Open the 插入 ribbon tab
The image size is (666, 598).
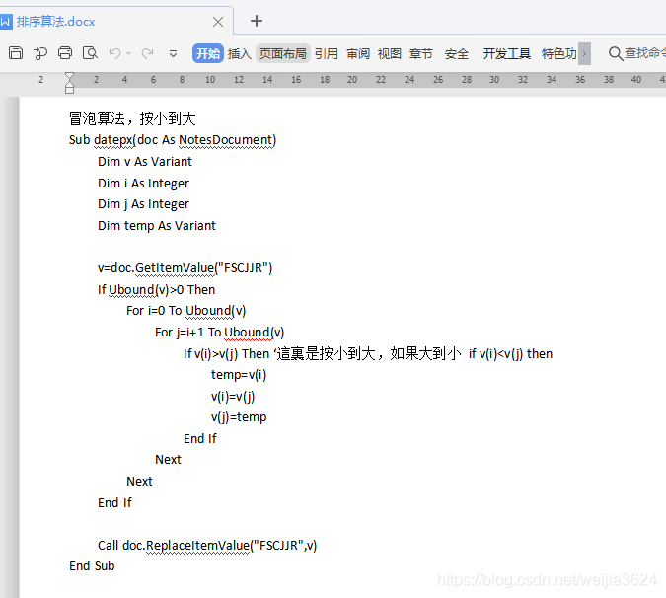point(240,53)
